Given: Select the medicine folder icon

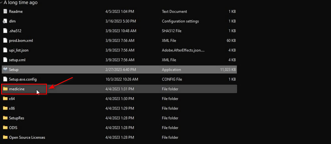Looking at the screenshot, I should point(5,89).
